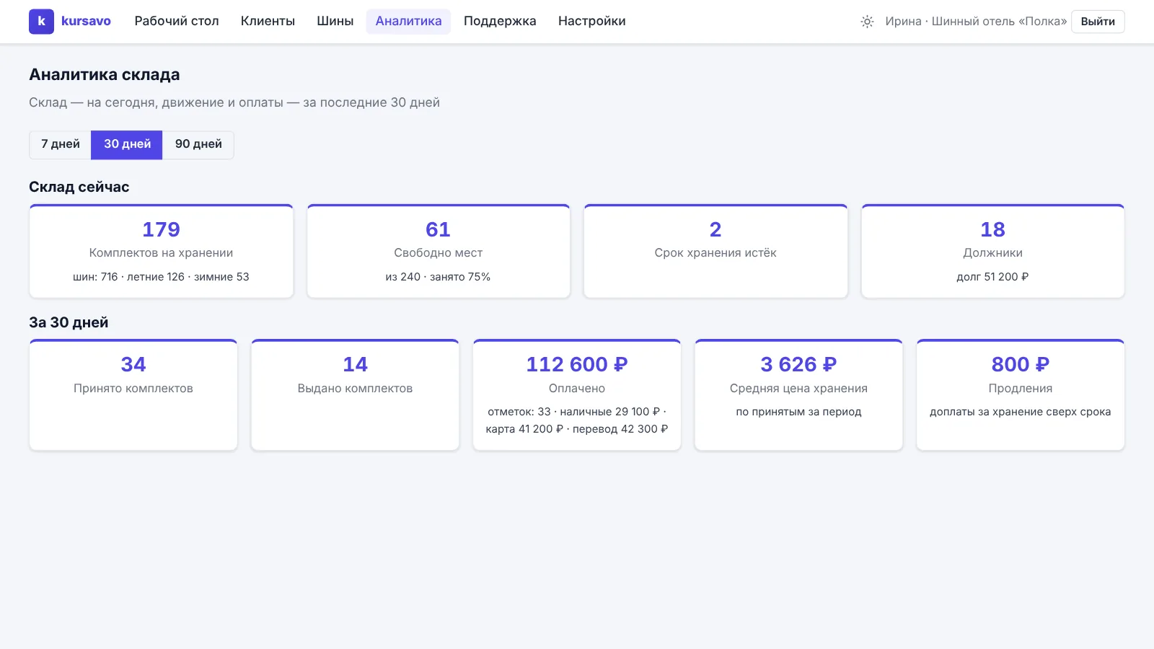Click the Склад сейчас section heading
This screenshot has width=1154, height=649.
(x=79, y=187)
